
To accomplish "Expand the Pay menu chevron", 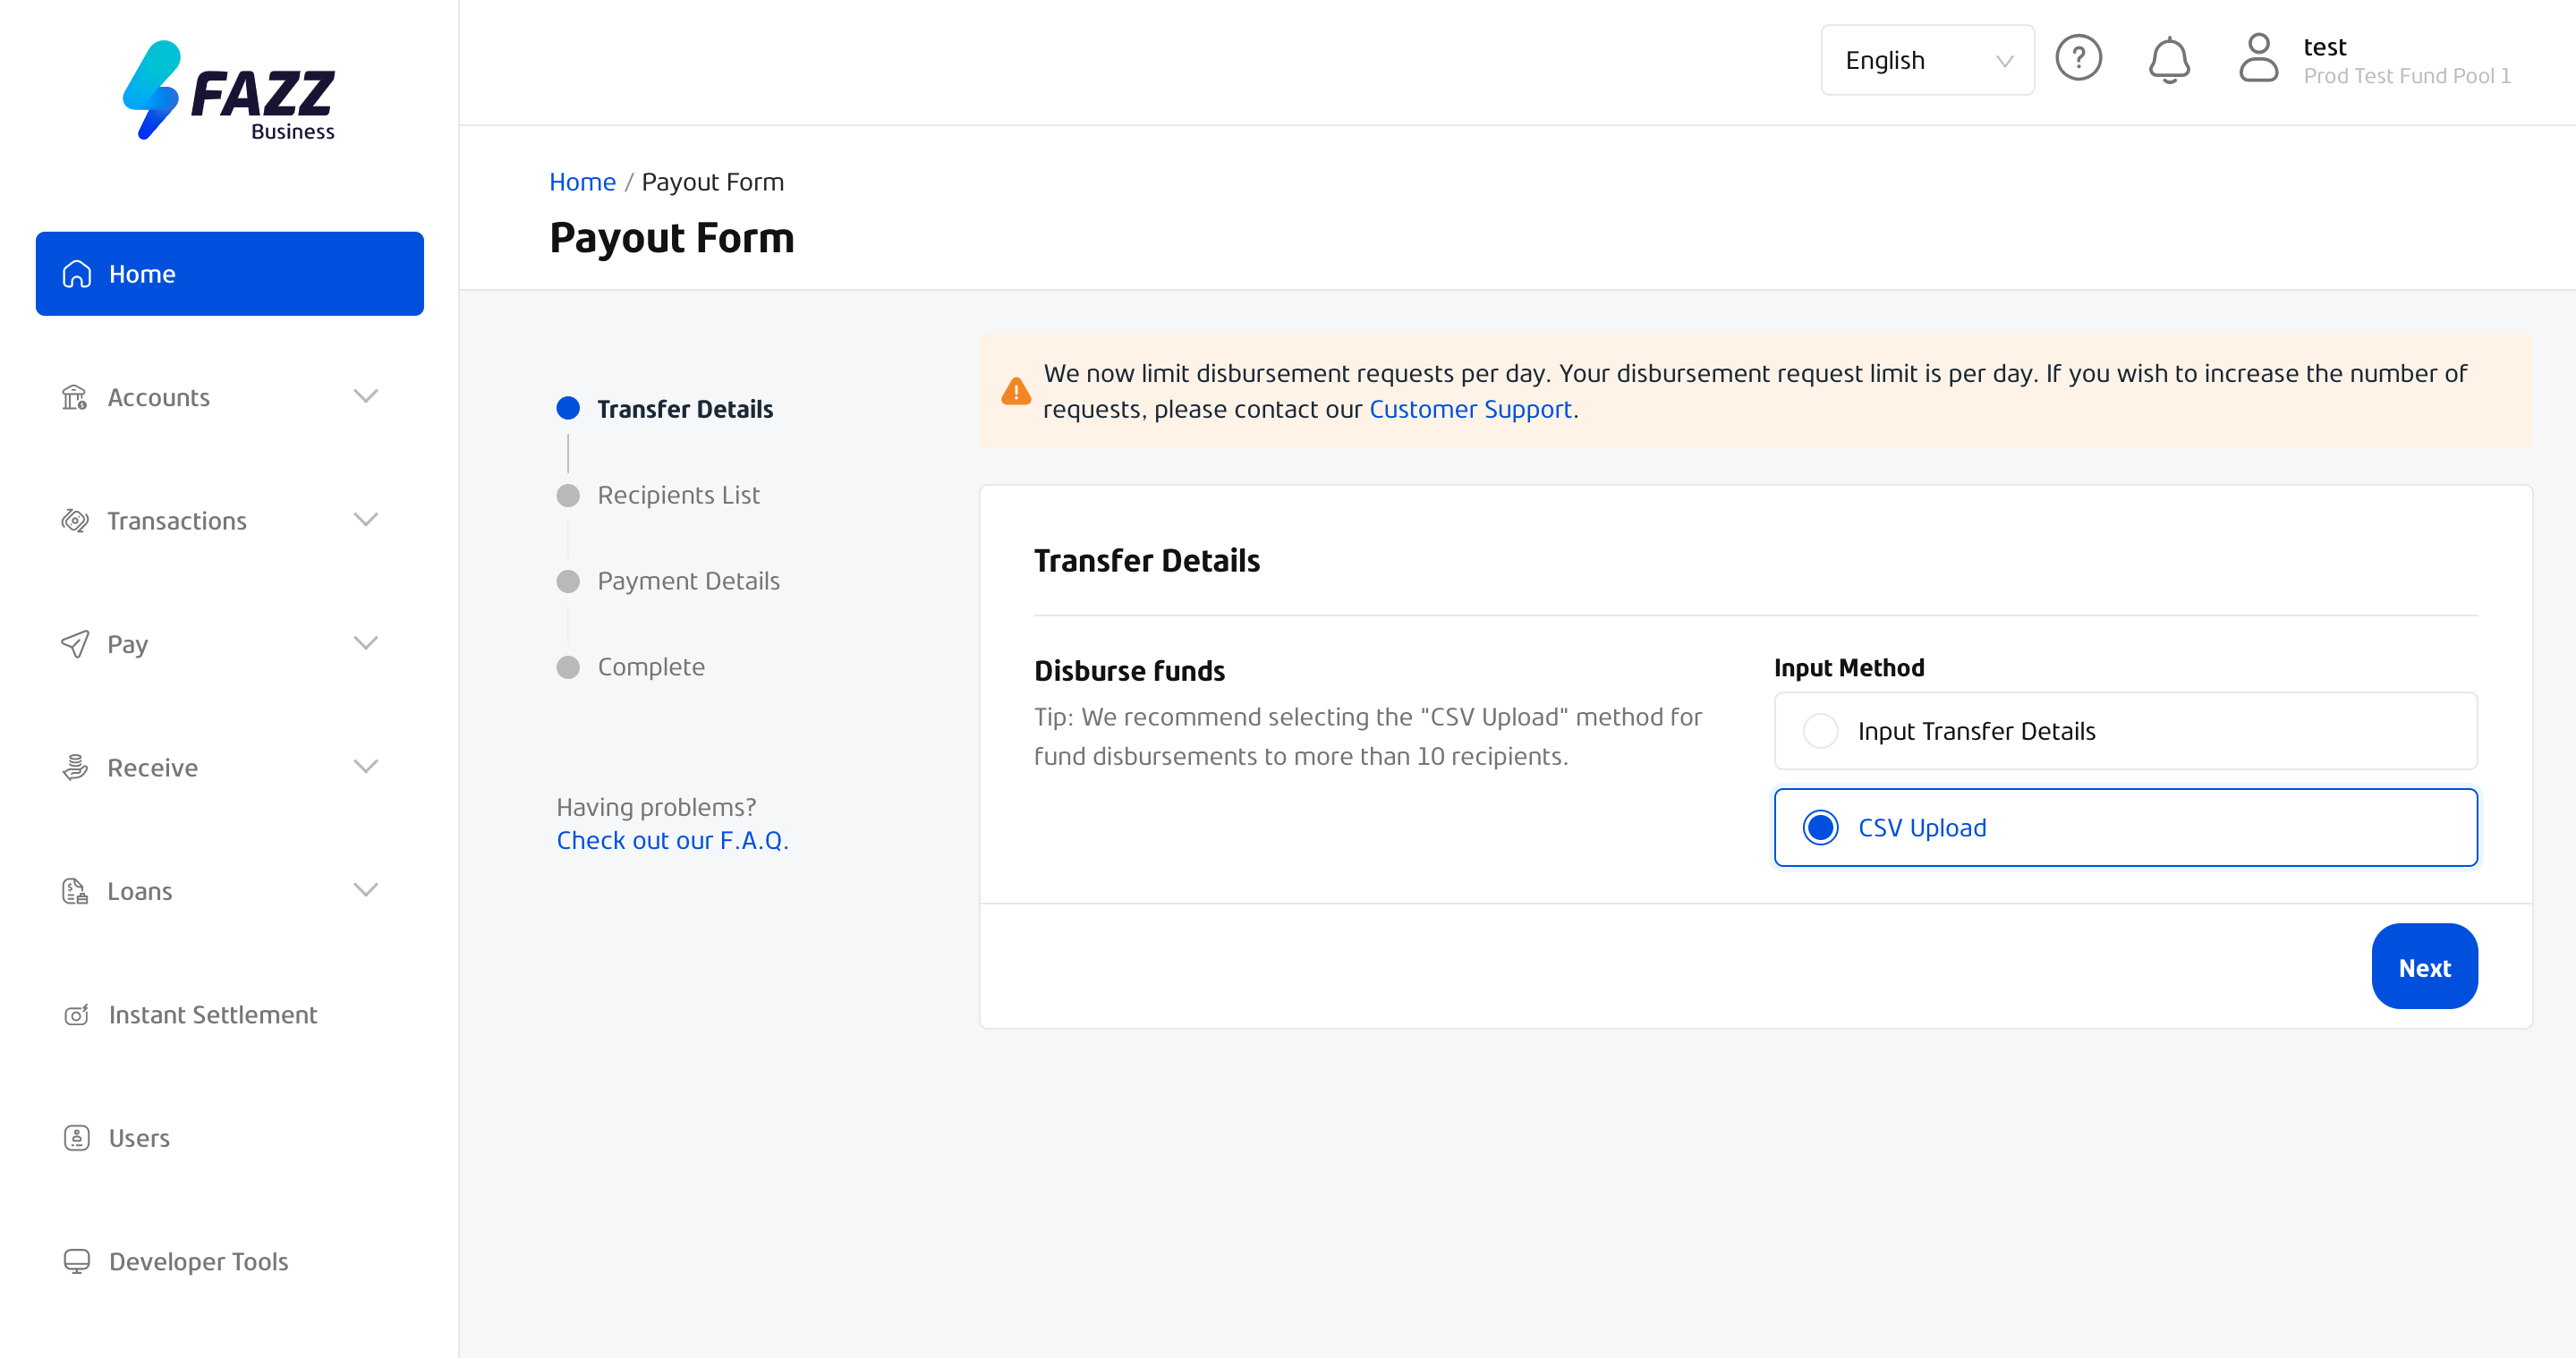I will (366, 643).
